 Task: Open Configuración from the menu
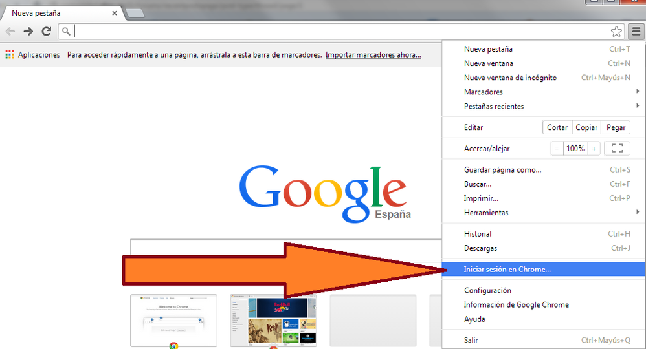click(544, 291)
